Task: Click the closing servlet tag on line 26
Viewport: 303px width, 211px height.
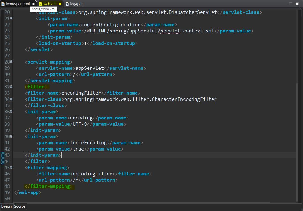Action: 39,49
